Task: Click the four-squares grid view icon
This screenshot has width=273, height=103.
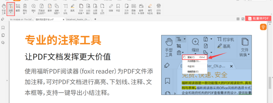Action: [x=238, y=19]
